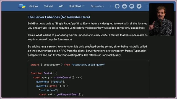177x99 pixels.
Task: Follow the "popular frameworks" link
Action: tap(60, 39)
